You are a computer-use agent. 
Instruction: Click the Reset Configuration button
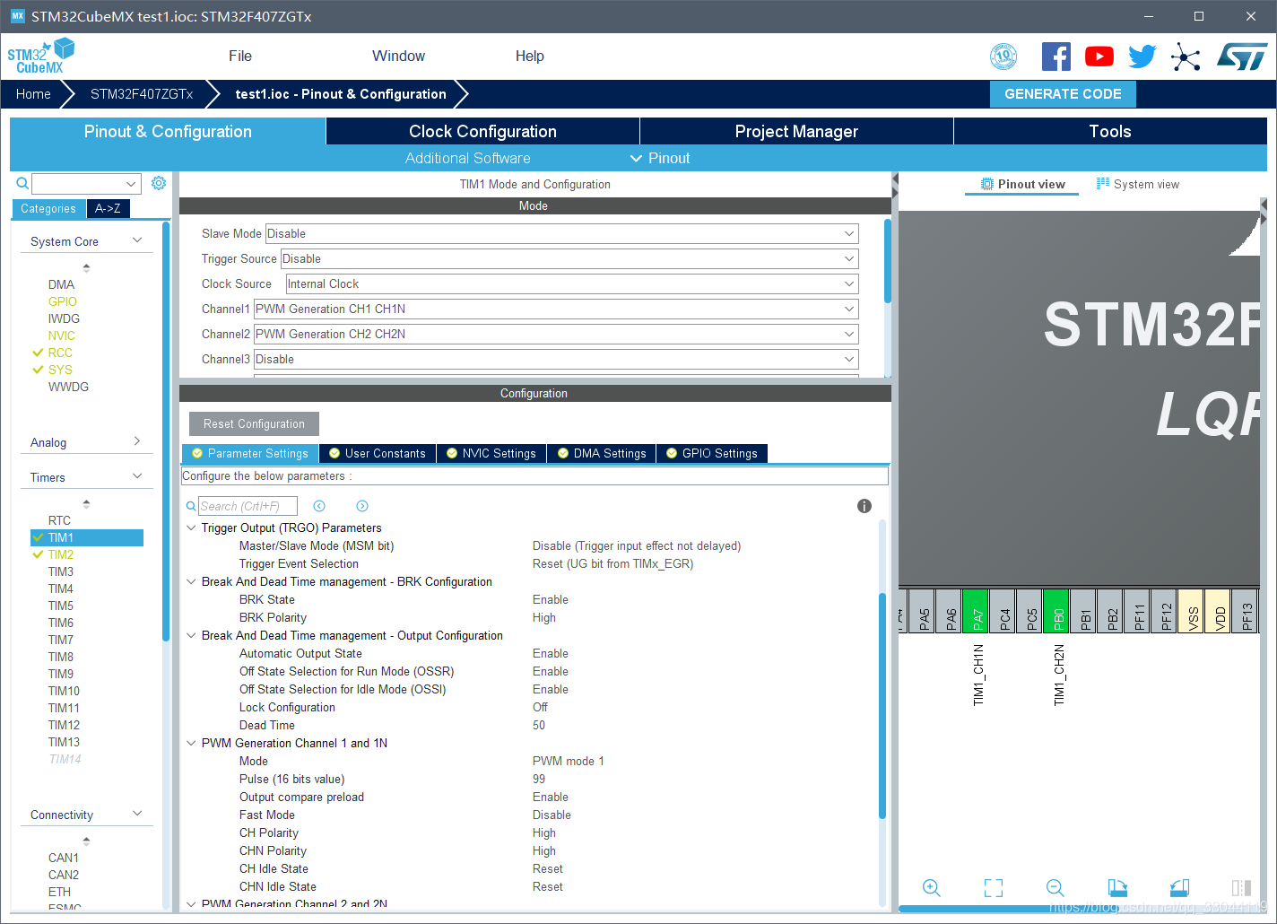[254, 423]
